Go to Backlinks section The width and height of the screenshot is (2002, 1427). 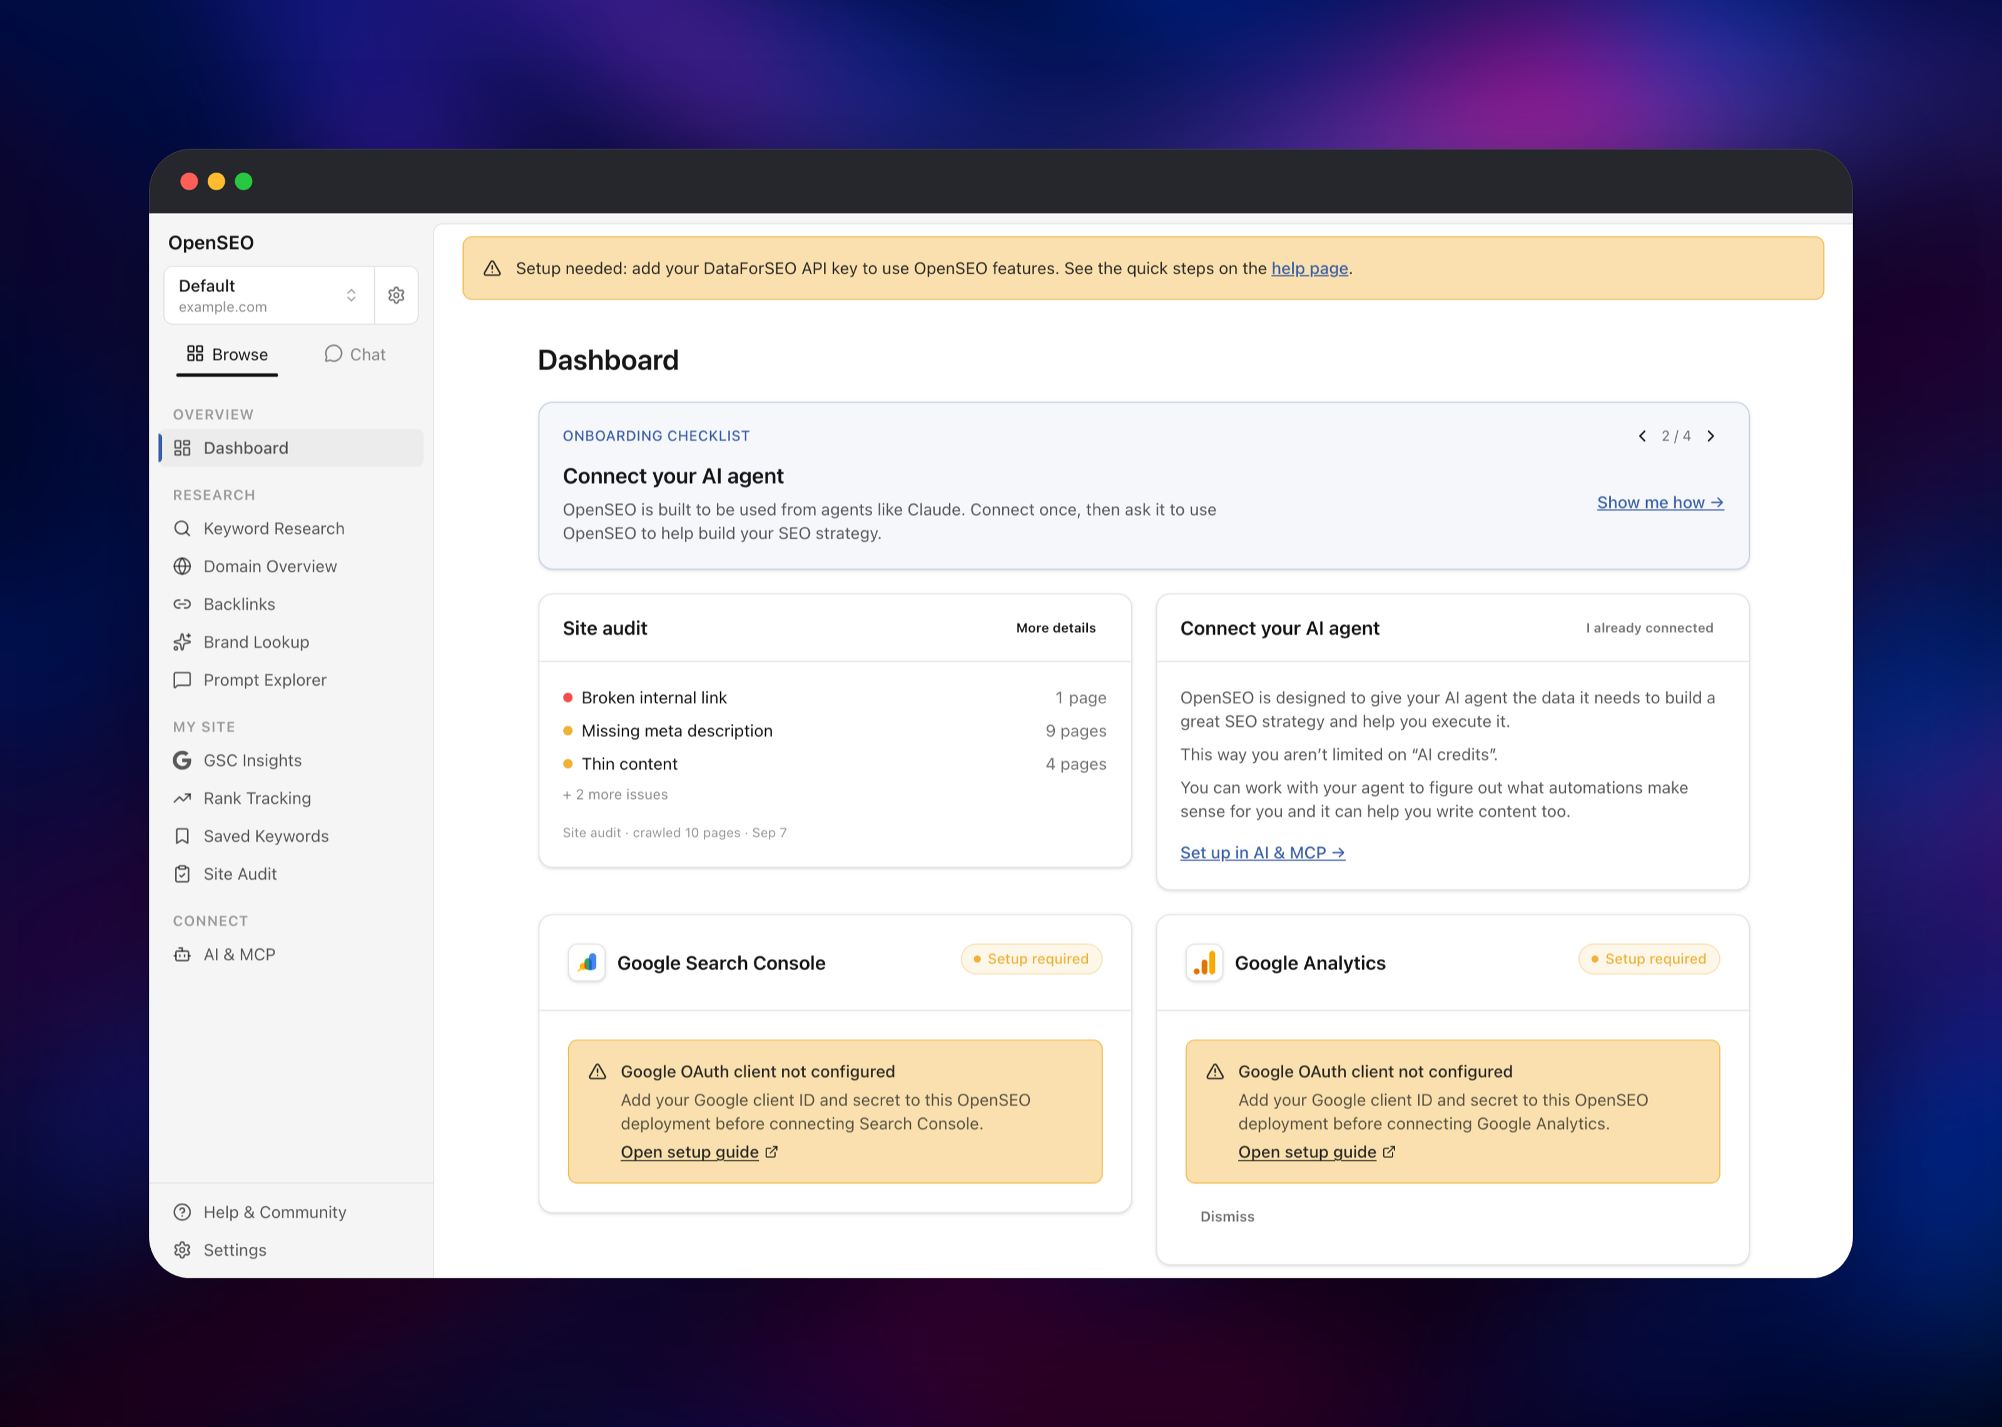point(292,604)
